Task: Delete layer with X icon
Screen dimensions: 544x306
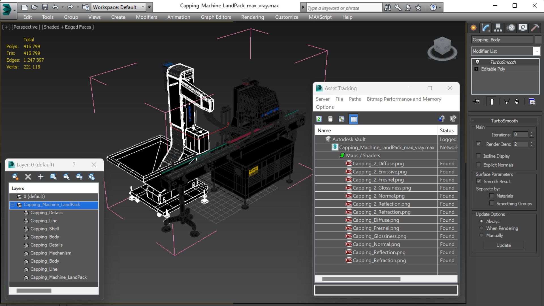Action: [x=28, y=177]
